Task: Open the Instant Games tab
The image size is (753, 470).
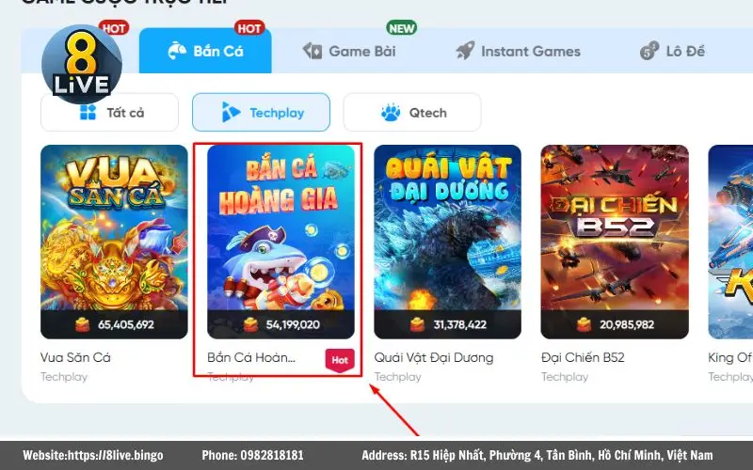Action: (x=518, y=51)
